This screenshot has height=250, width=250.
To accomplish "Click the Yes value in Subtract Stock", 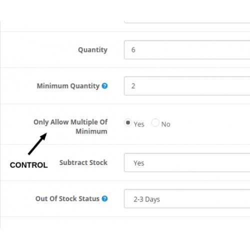I will [x=139, y=163].
